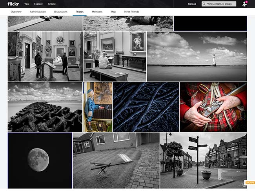255x196 pixels.
Task: Click the Upload link
Action: point(192,4)
